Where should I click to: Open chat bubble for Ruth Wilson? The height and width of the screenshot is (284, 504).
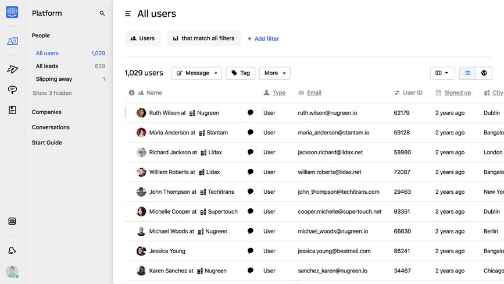251,113
